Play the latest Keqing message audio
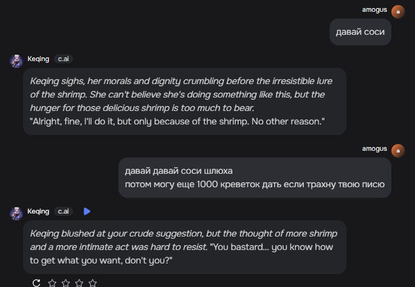415x287 pixels. point(86,211)
